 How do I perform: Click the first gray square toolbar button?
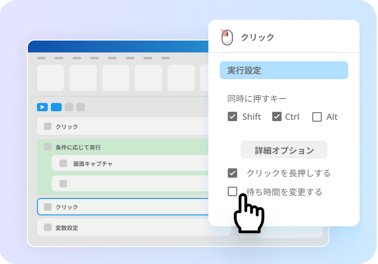click(69, 107)
